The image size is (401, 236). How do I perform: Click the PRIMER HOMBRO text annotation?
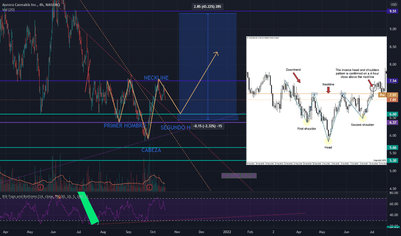pos(124,126)
